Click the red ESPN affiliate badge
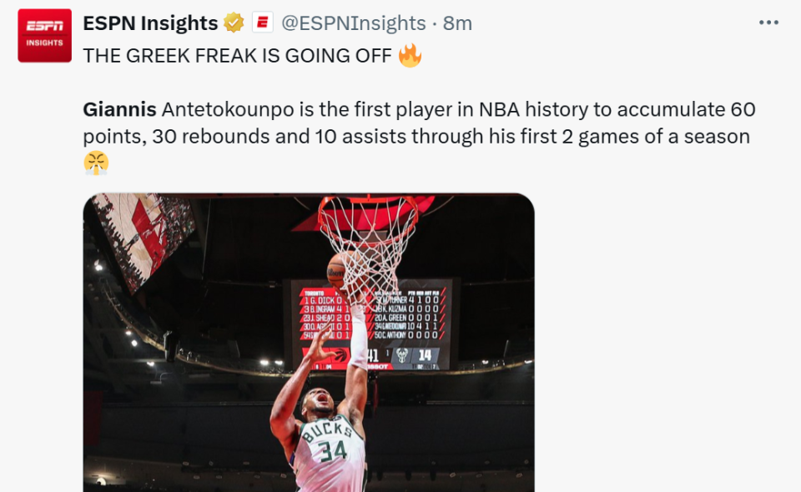 263,23
